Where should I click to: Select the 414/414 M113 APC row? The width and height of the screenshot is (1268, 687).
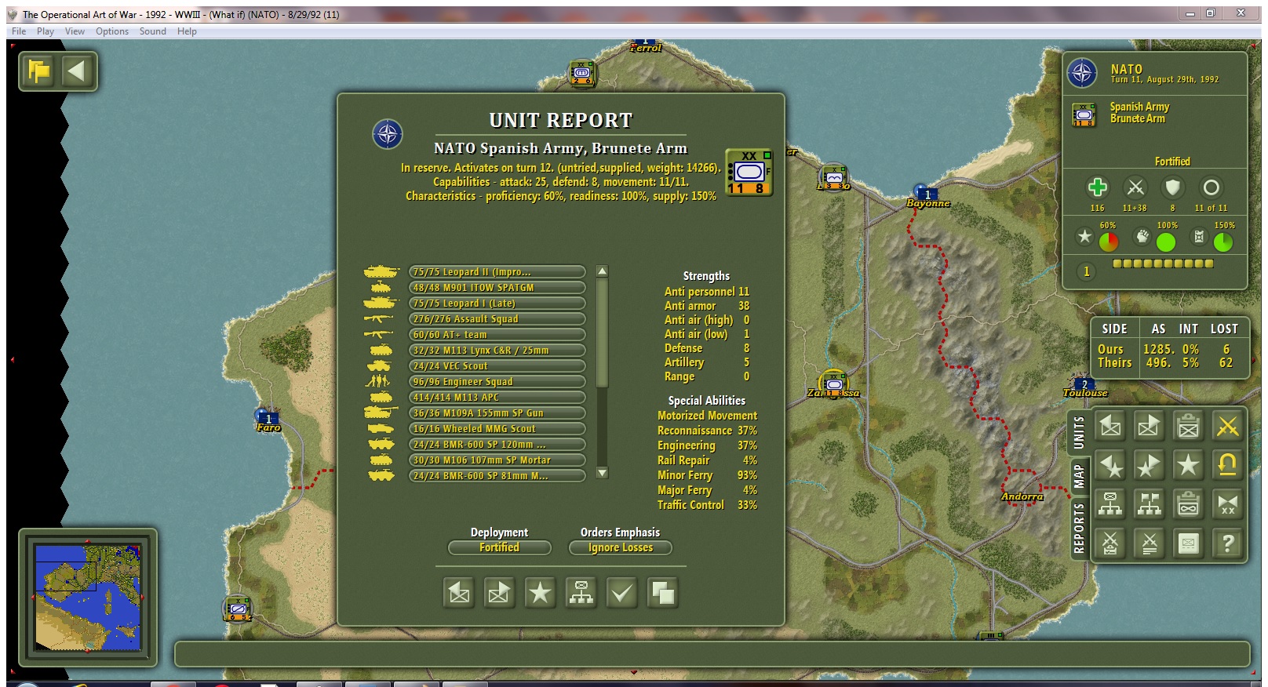point(497,398)
